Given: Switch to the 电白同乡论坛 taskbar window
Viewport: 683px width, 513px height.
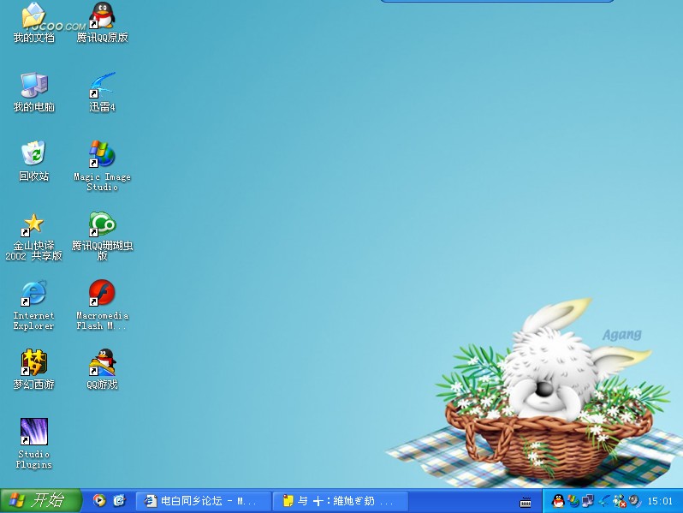Looking at the screenshot, I should point(202,501).
